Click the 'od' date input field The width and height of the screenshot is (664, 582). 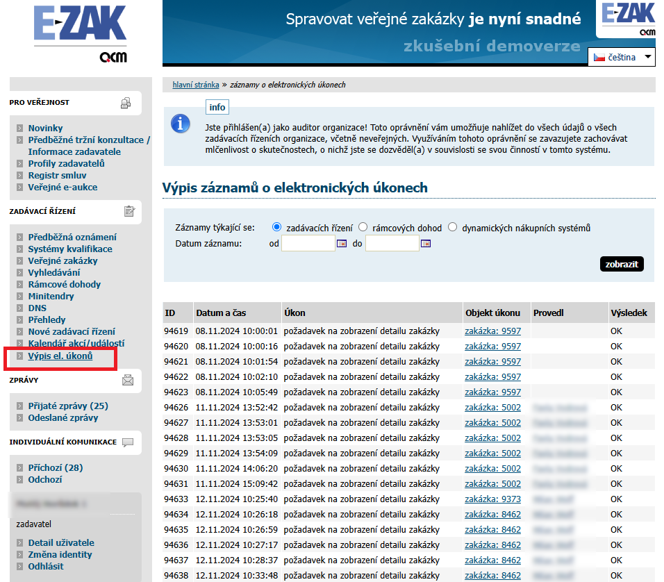click(x=308, y=244)
